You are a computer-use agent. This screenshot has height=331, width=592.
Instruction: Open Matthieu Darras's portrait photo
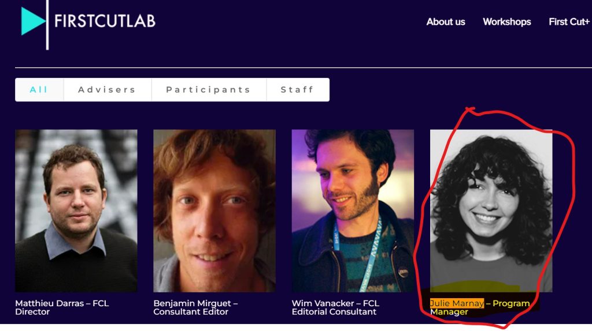[76, 210]
